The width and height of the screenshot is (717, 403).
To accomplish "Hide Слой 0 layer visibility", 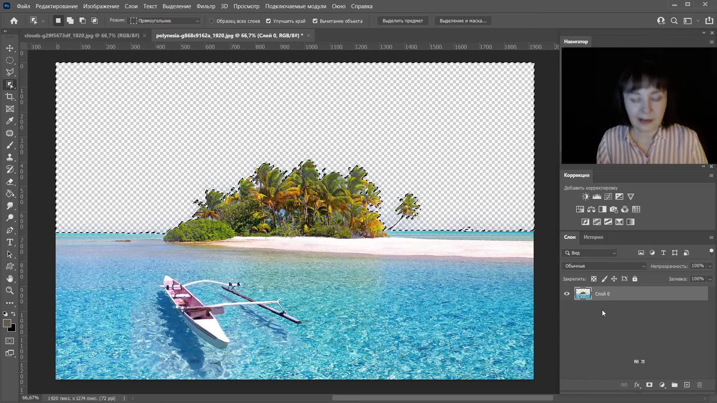I will pyautogui.click(x=567, y=294).
